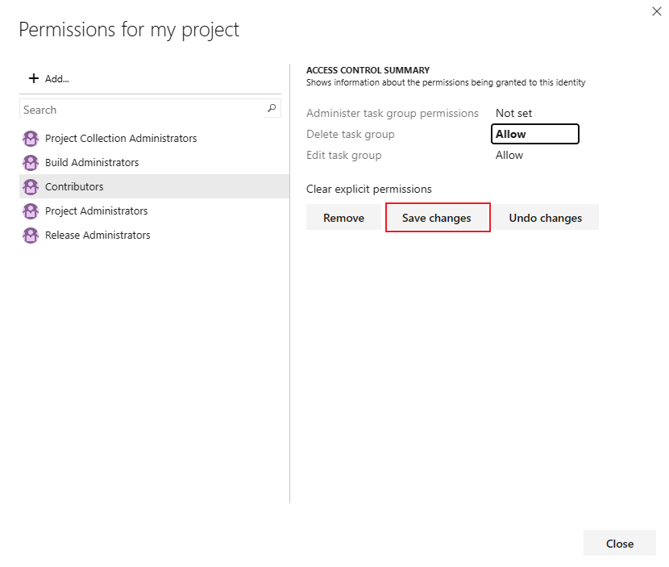This screenshot has width=669, height=567.
Task: Select Project Administrators from the groups list
Action: (96, 211)
